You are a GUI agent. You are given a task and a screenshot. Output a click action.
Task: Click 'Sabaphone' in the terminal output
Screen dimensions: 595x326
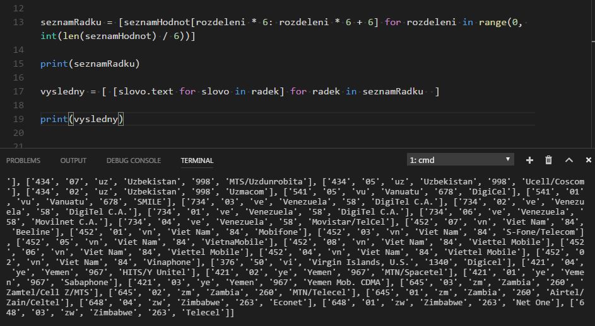coord(86,283)
